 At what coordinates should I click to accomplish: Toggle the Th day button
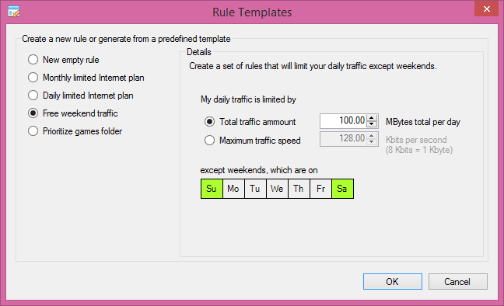(299, 189)
